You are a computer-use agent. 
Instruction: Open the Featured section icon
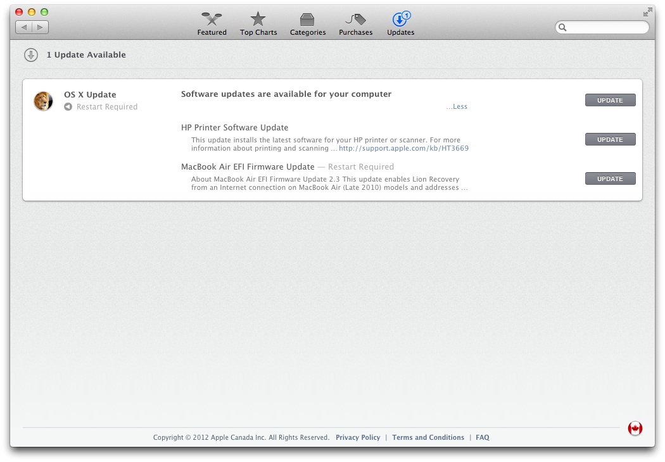pyautogui.click(x=212, y=19)
